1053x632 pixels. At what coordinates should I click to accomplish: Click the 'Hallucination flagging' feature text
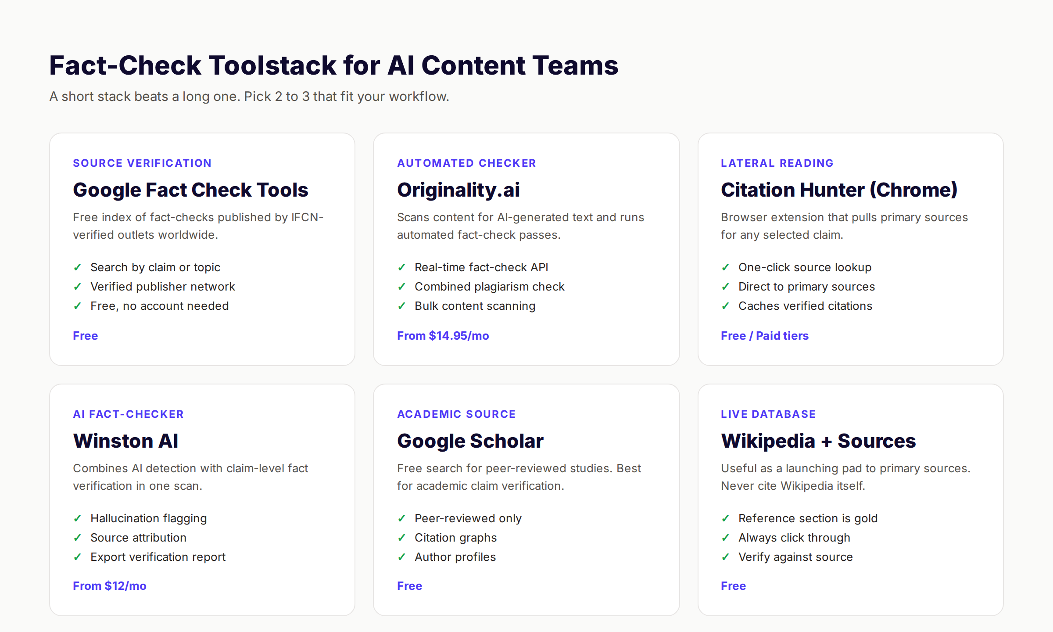tap(149, 518)
